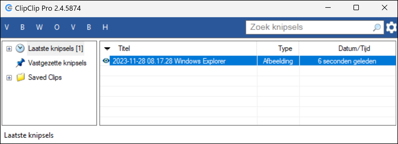Click the clock icon beside Laatste knipsels
The height and width of the screenshot is (144, 398).
20,48
